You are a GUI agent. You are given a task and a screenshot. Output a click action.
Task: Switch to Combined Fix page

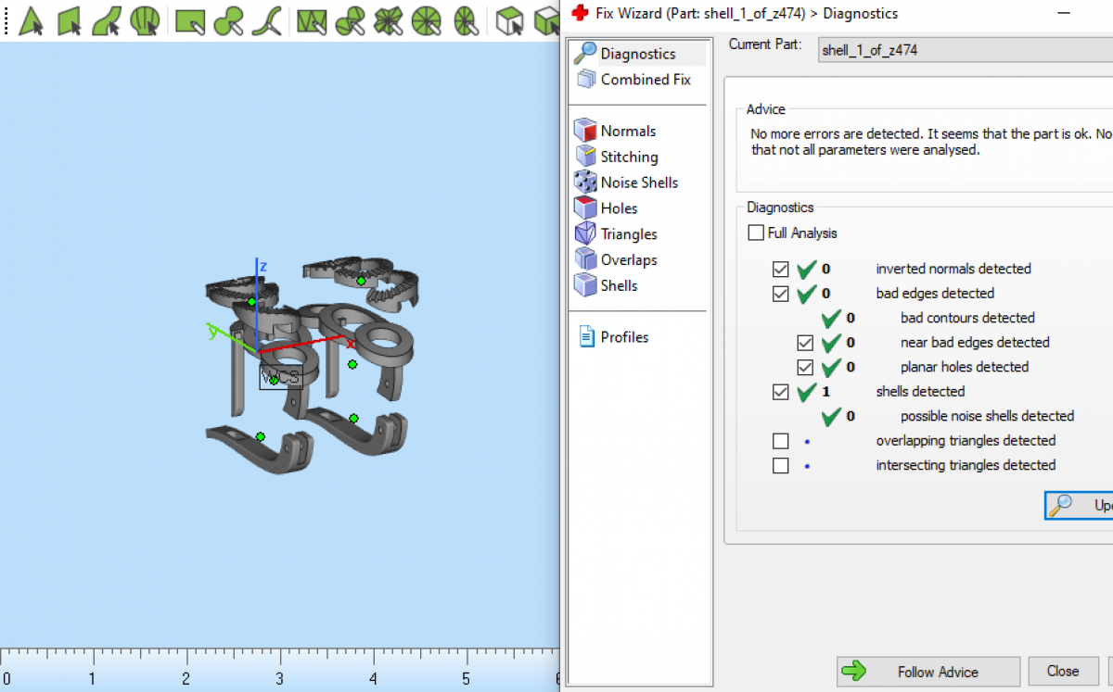pyautogui.click(x=645, y=80)
